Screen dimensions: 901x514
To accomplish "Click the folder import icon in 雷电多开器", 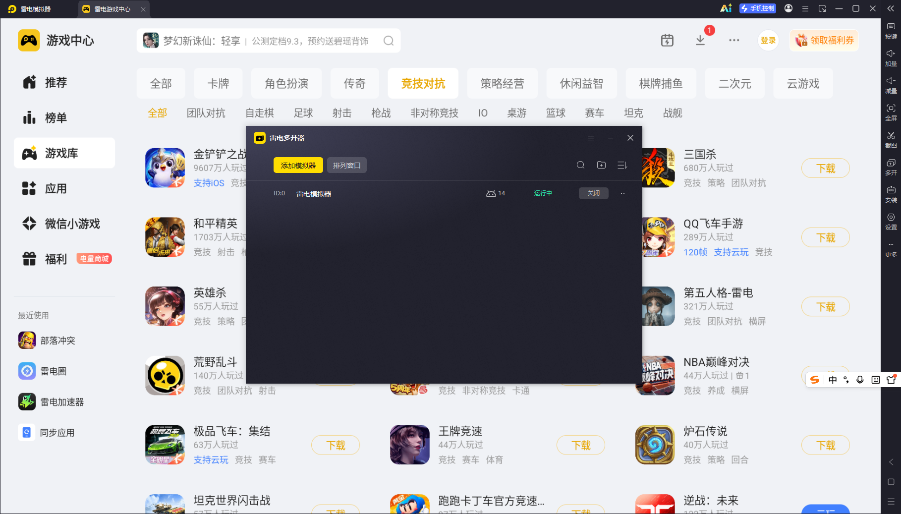I will (602, 165).
